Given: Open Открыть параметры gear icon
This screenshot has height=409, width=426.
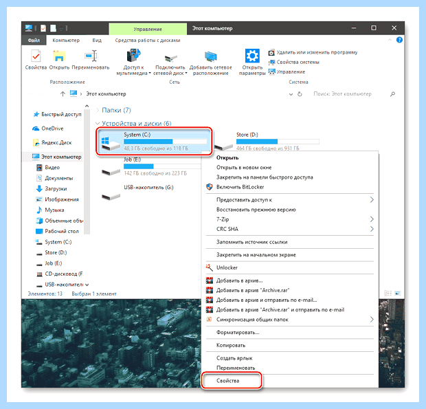Looking at the screenshot, I should tap(252, 63).
